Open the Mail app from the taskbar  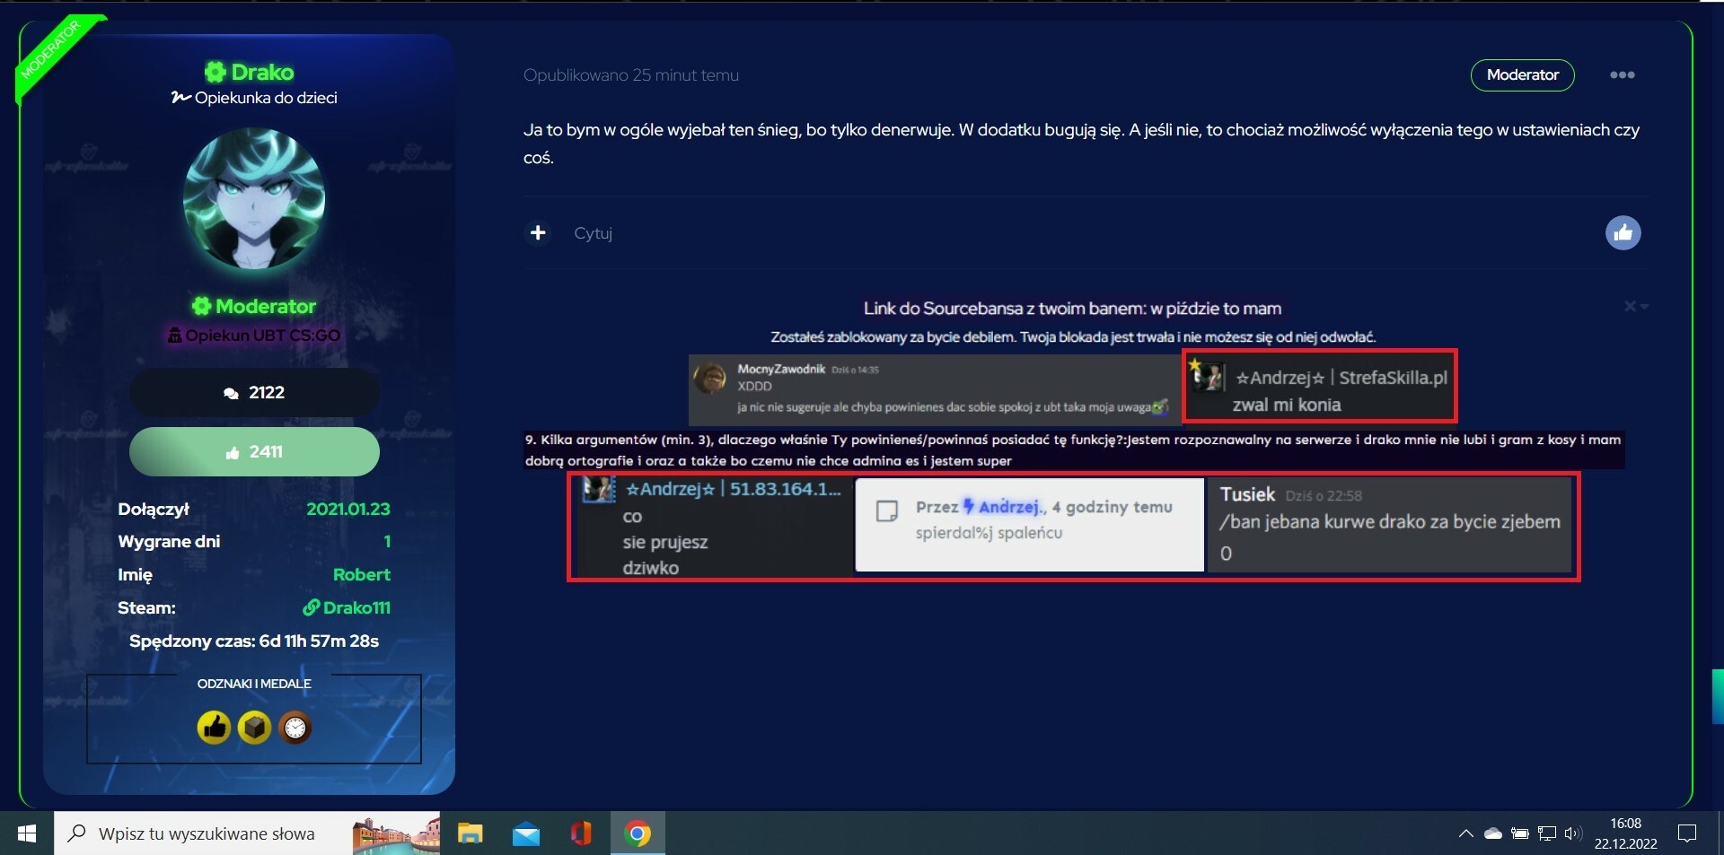526,833
